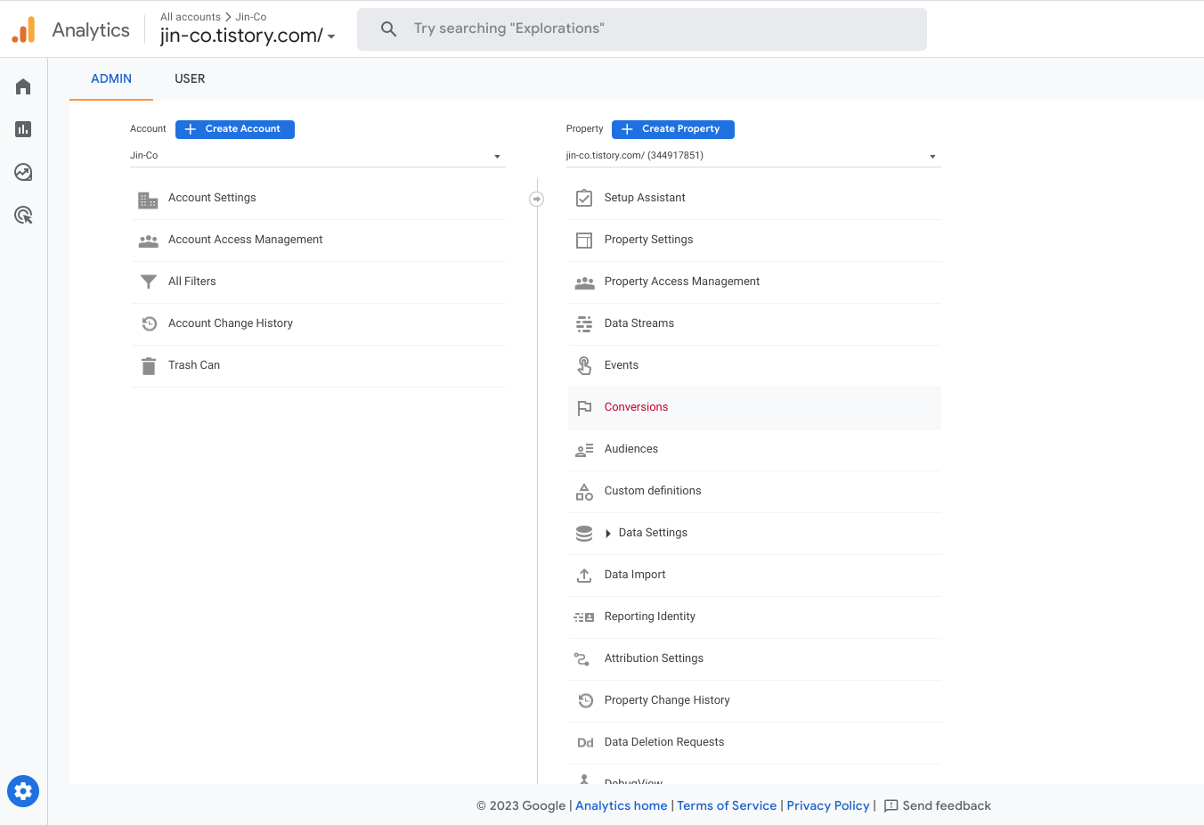Click the Property Settings layout icon
Screen dimensions: 1204x825
click(x=584, y=240)
